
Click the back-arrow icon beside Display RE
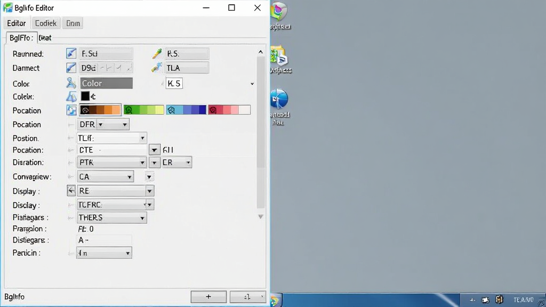tap(71, 191)
